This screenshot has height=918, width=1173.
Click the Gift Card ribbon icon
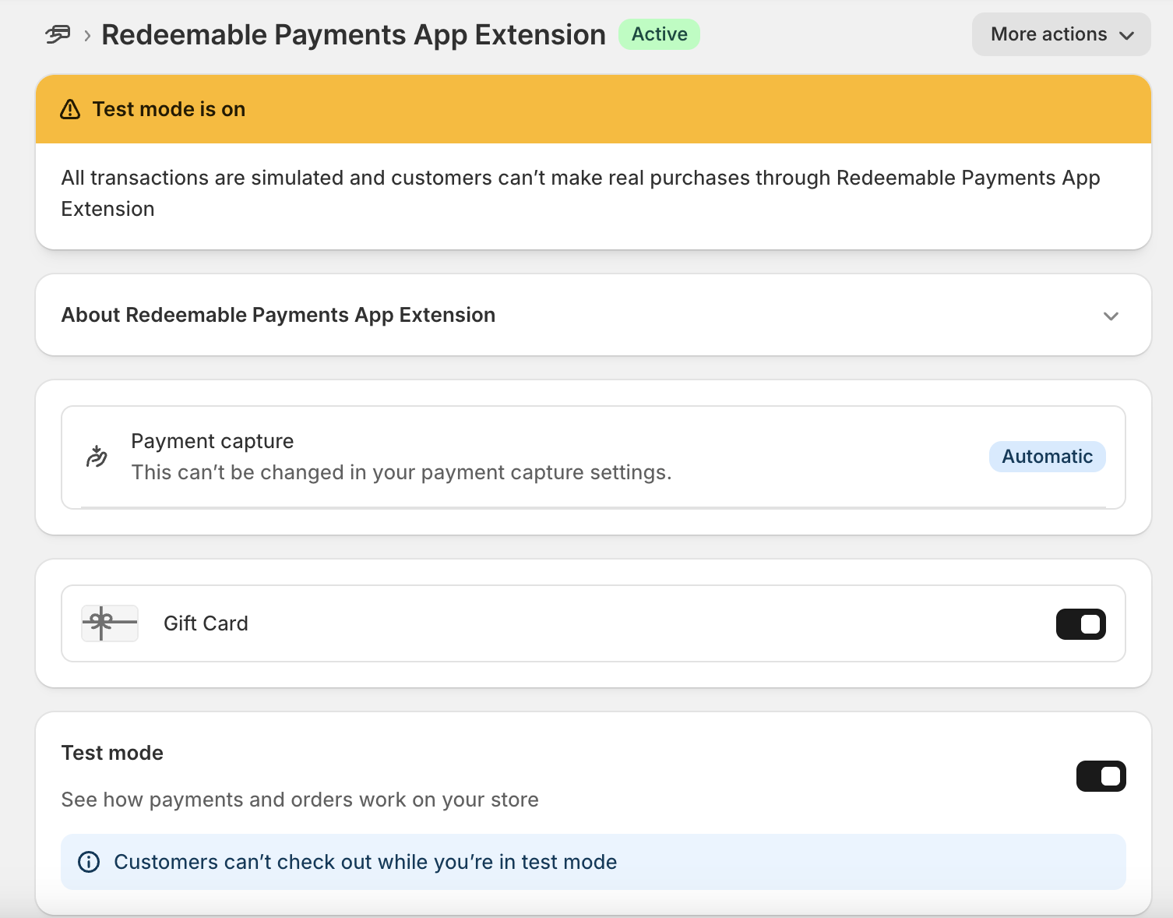(x=110, y=623)
